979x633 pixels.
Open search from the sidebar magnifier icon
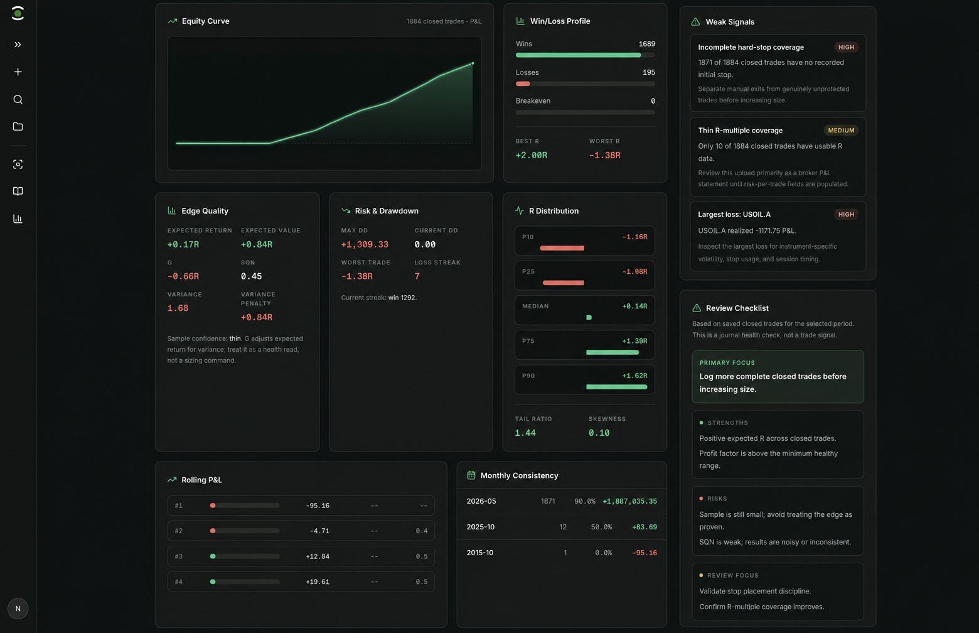pyautogui.click(x=18, y=99)
